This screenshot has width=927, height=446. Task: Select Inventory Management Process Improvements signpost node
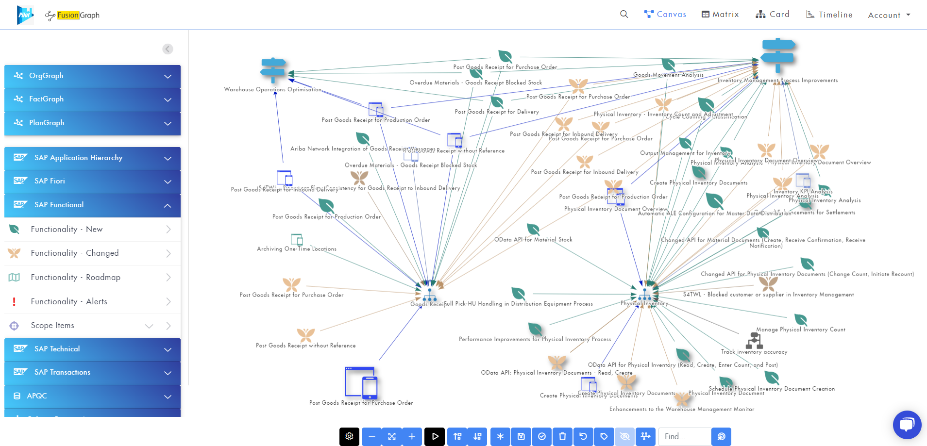pyautogui.click(x=778, y=55)
